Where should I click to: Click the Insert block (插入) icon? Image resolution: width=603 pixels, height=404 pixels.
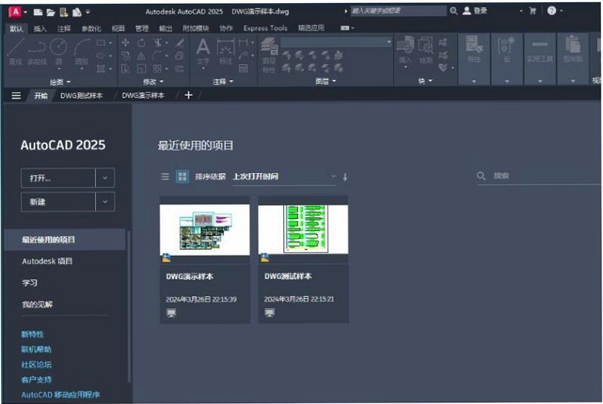pyautogui.click(x=405, y=49)
